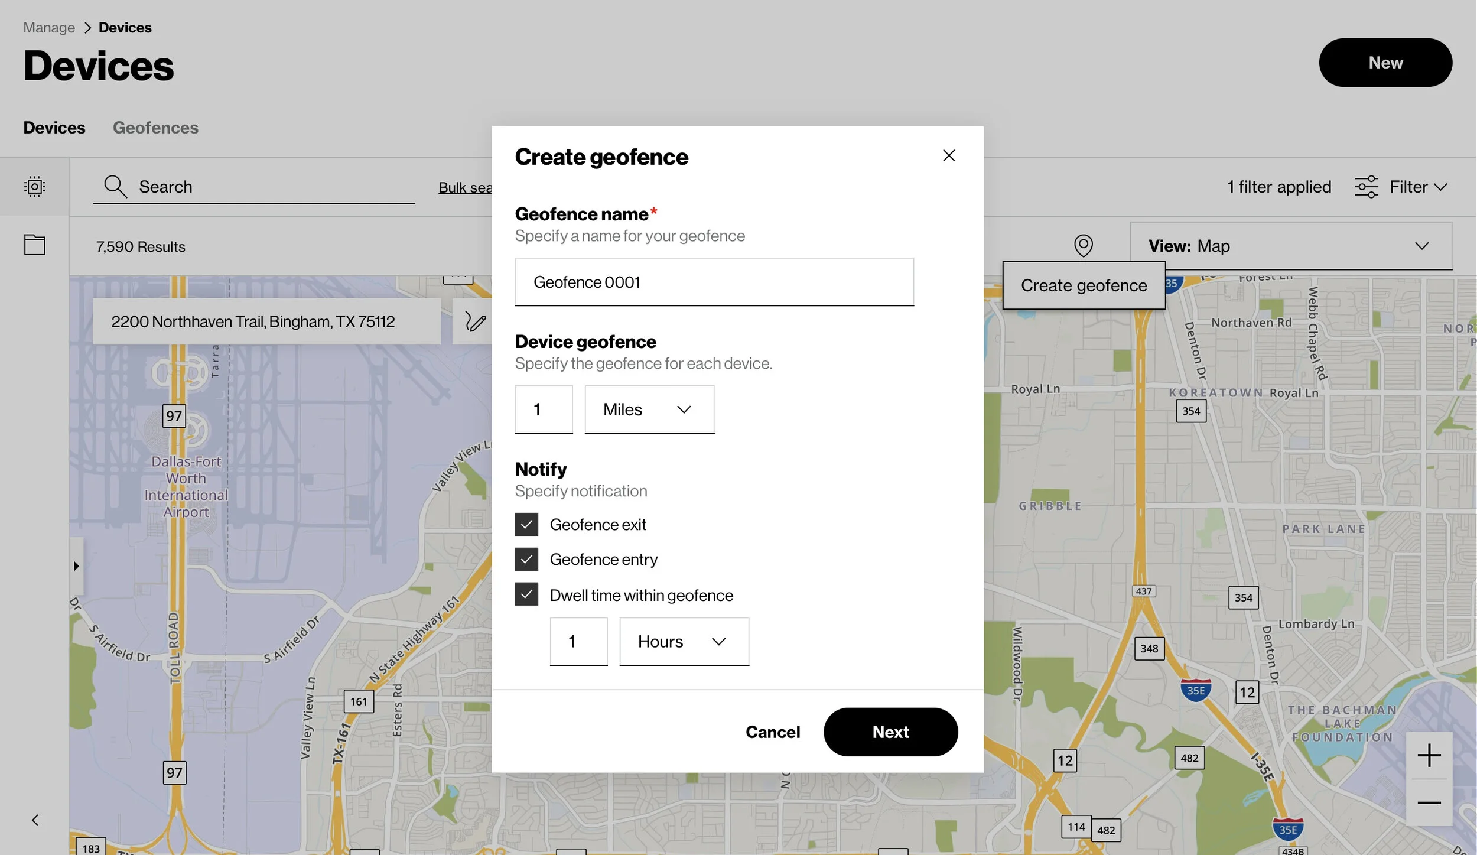Go to Manage in the breadcrumb
This screenshot has width=1477, height=855.
click(x=49, y=27)
